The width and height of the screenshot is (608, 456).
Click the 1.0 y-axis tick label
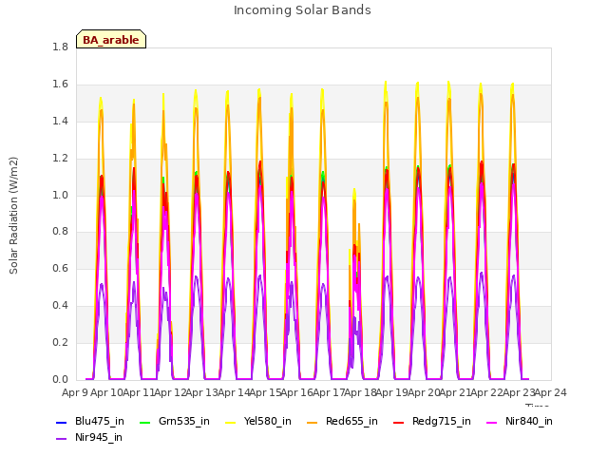tap(60, 195)
